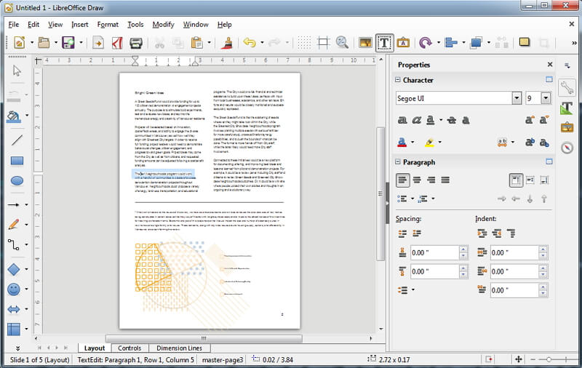Open the Navigator sidebar deck
This screenshot has height=368, width=582.
[x=567, y=148]
